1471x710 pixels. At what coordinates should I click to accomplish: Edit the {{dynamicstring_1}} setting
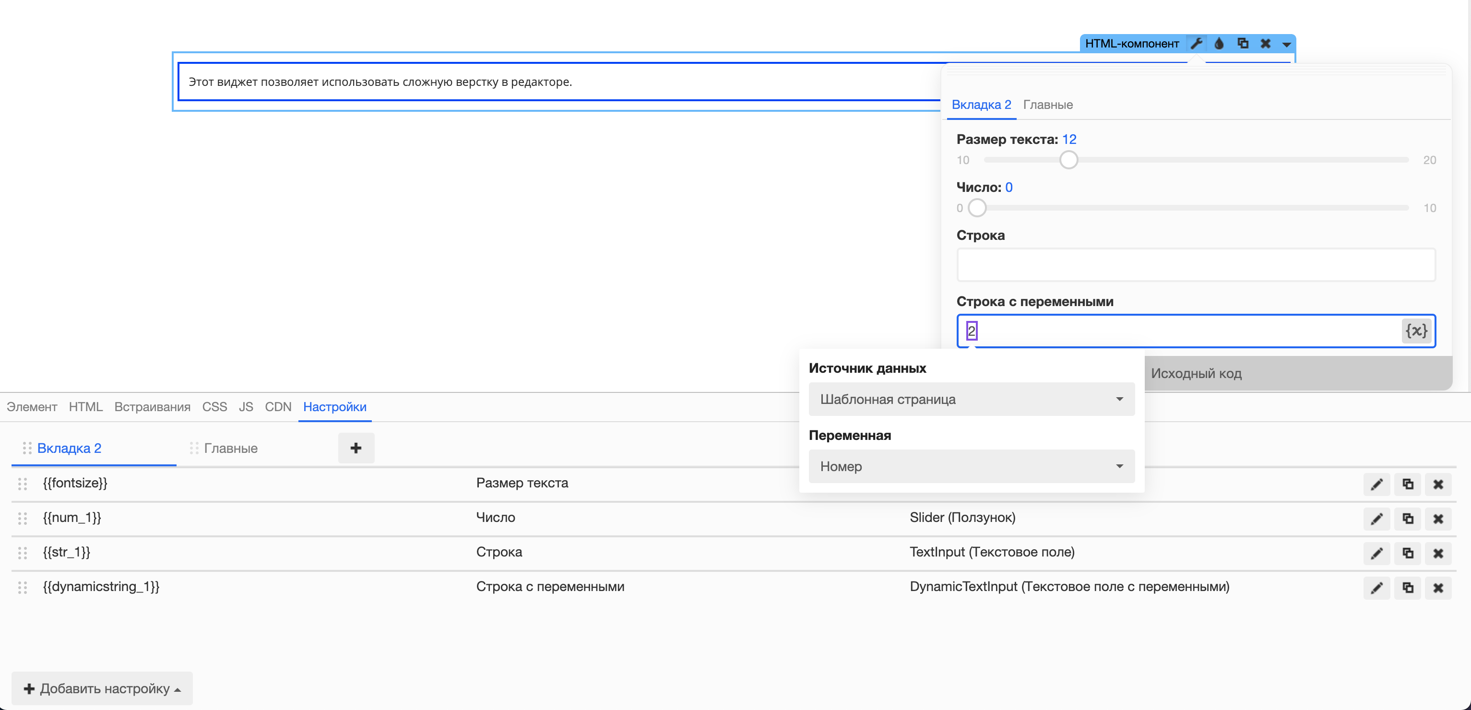pyautogui.click(x=1377, y=587)
